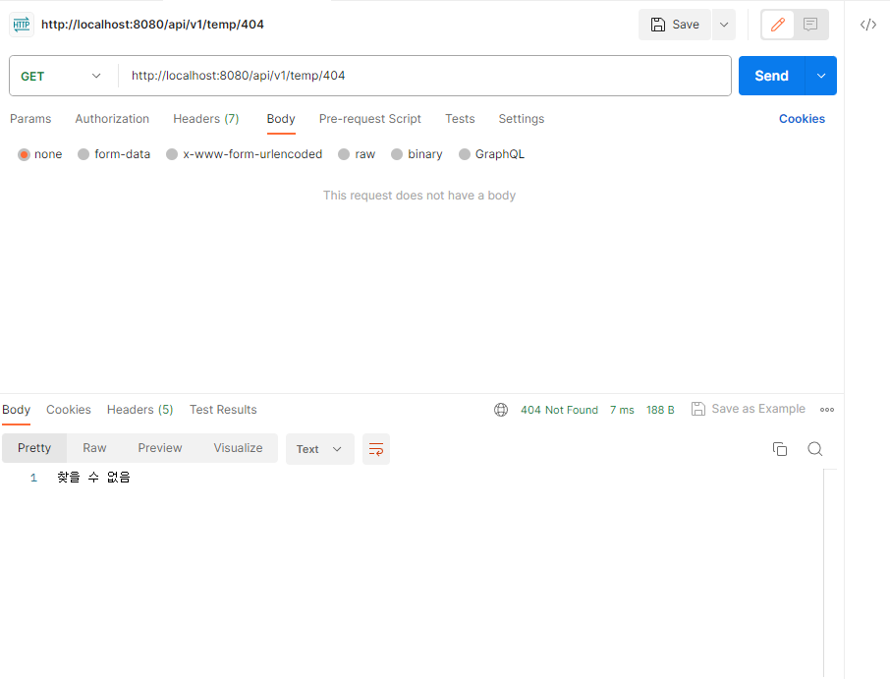Viewport: 890px width, 679px height.
Task: Toggle word wrap for the response
Action: (x=376, y=449)
